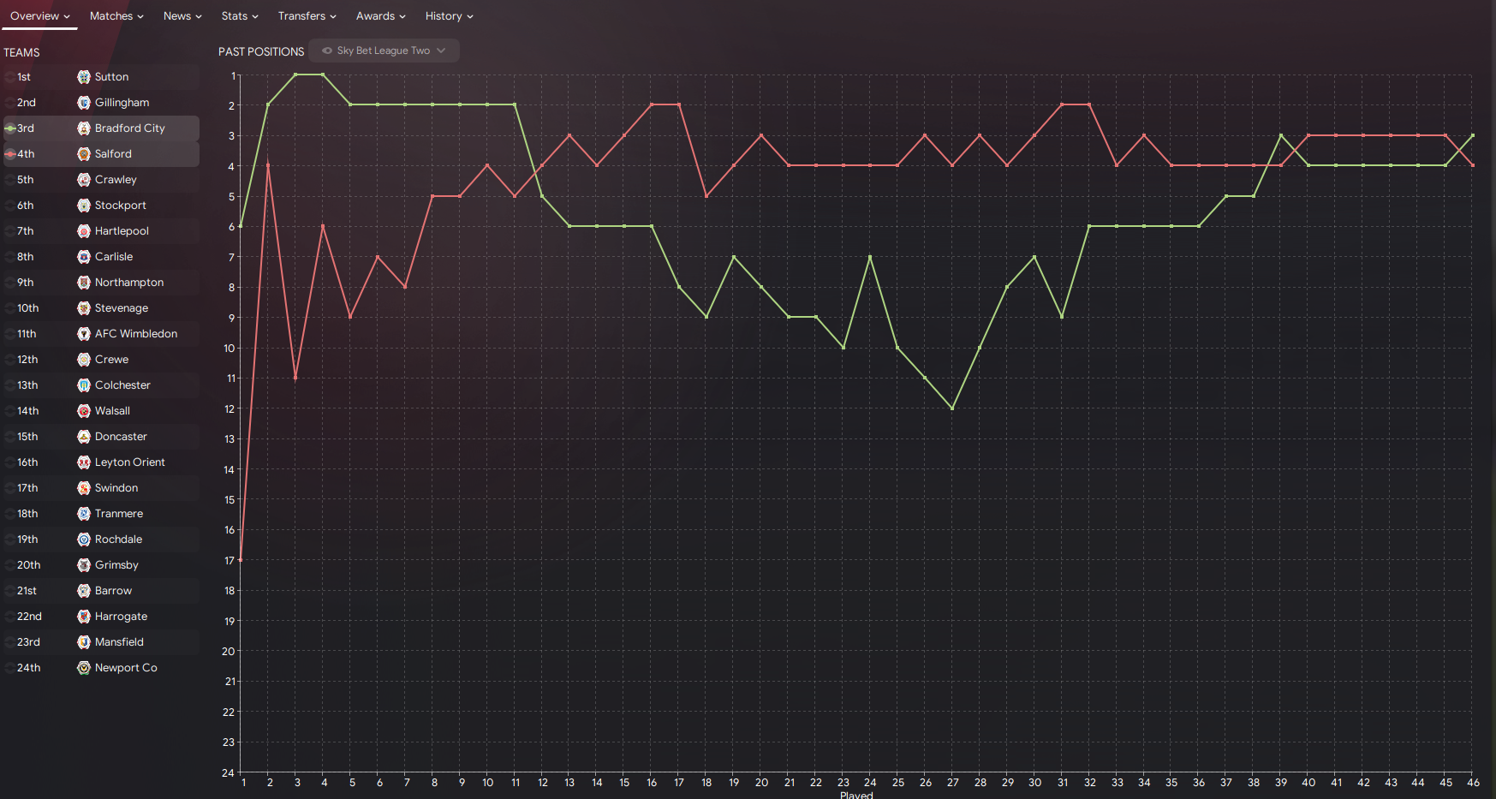Click the Mansfield club badge

(84, 642)
